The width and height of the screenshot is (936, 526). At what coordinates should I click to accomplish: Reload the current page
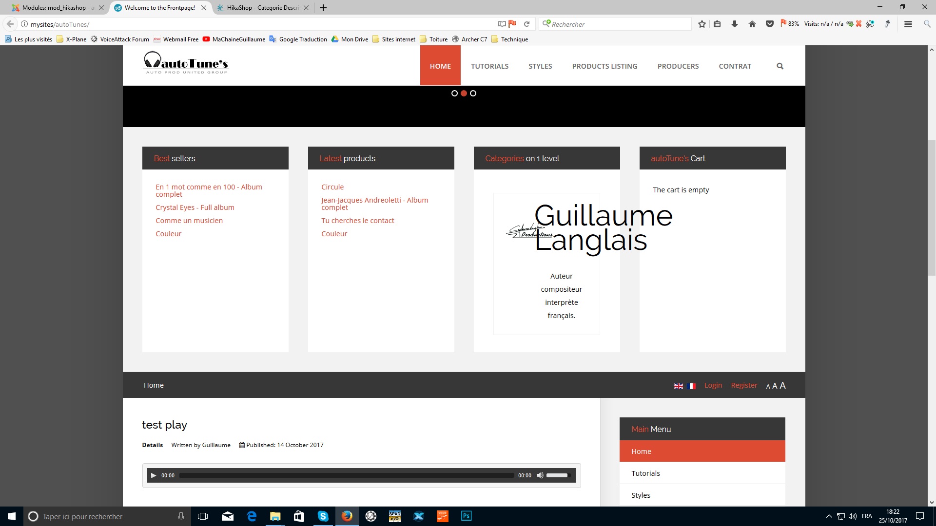[x=526, y=24]
